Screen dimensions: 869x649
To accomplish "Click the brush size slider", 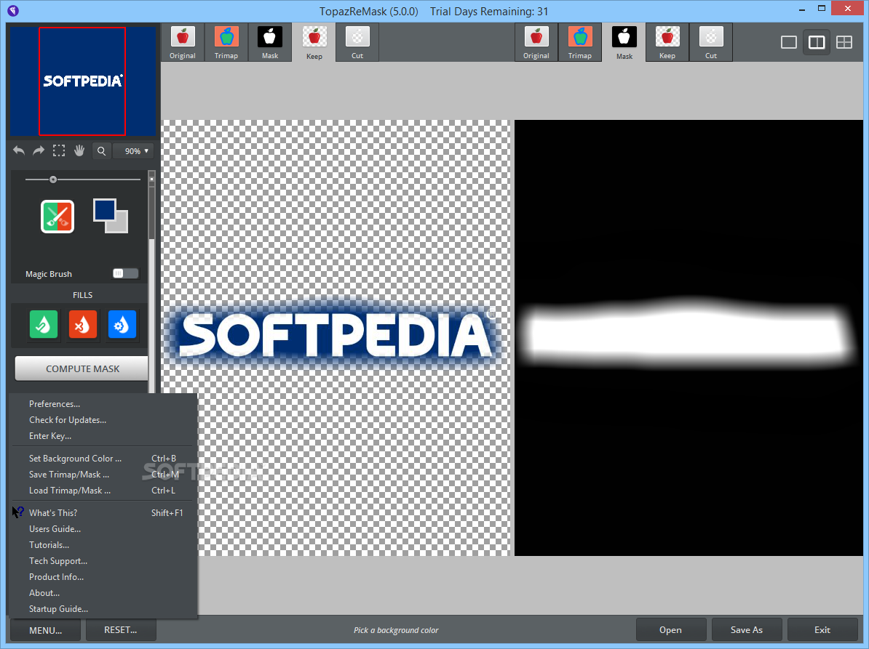I will point(82,180).
